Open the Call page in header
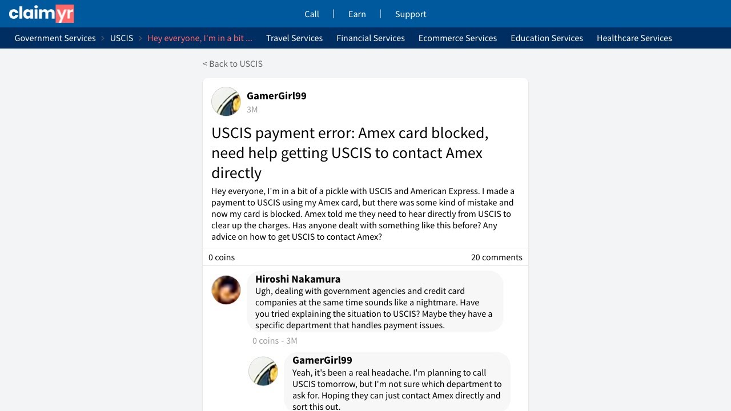 (312, 14)
